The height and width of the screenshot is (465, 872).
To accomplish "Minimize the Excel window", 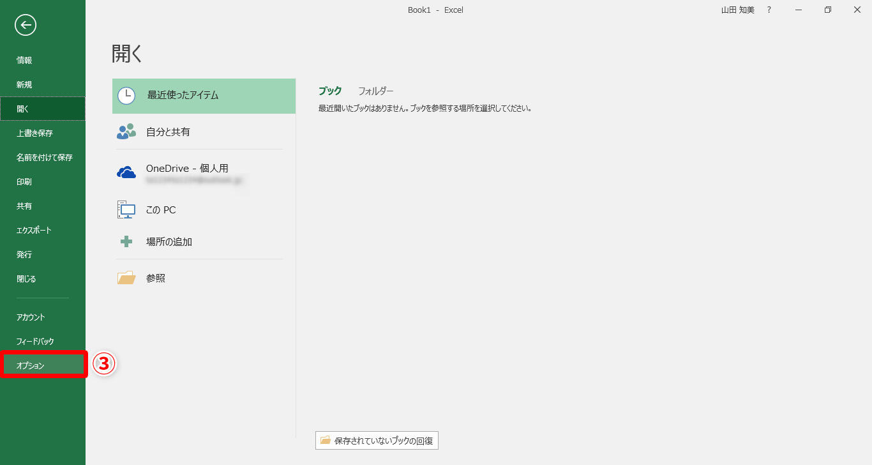I will (x=799, y=10).
